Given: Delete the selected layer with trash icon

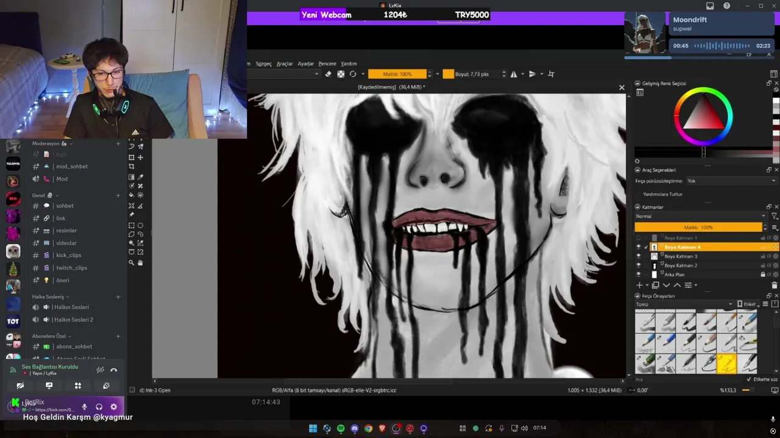Looking at the screenshot, I should coord(775,285).
